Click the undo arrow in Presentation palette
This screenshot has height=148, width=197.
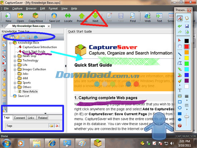click(x=180, y=26)
